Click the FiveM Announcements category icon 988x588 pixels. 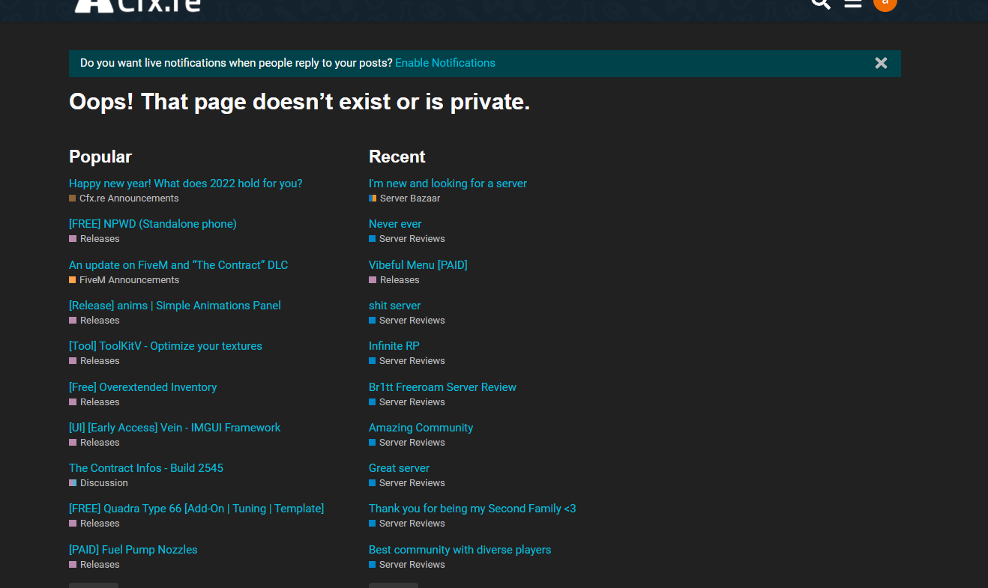[x=73, y=279]
